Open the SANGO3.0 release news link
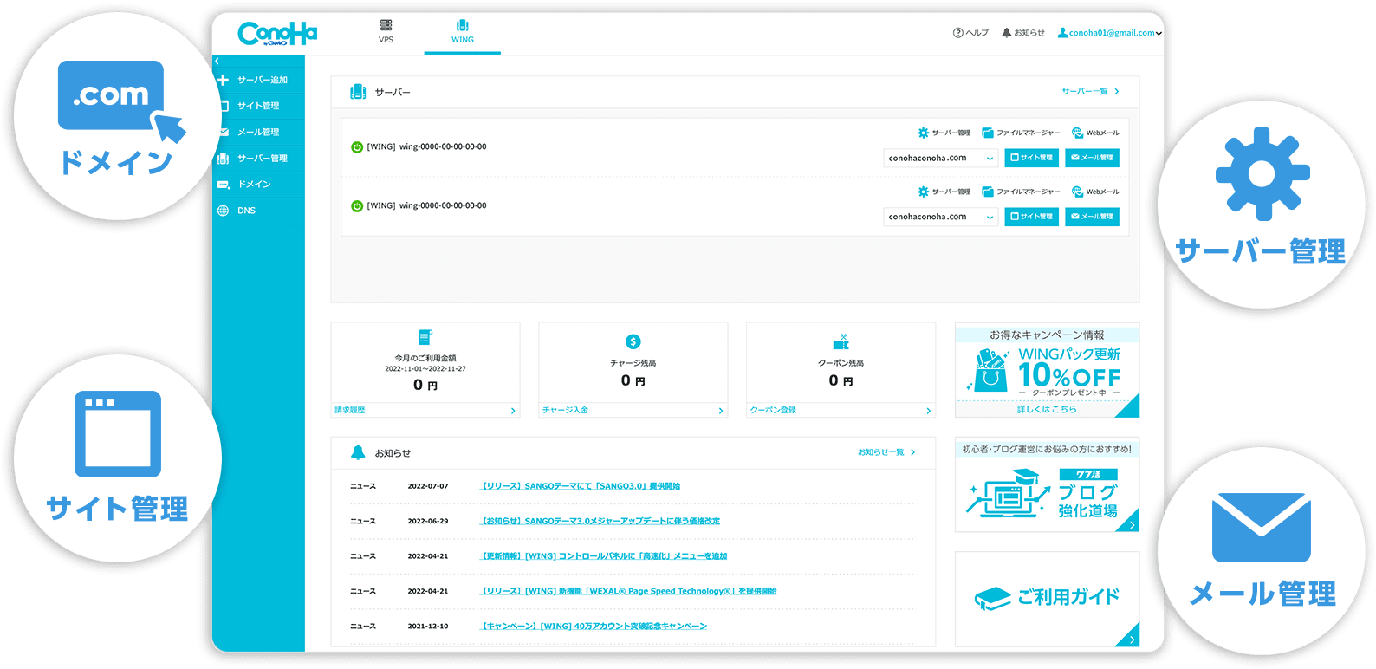 (x=581, y=486)
